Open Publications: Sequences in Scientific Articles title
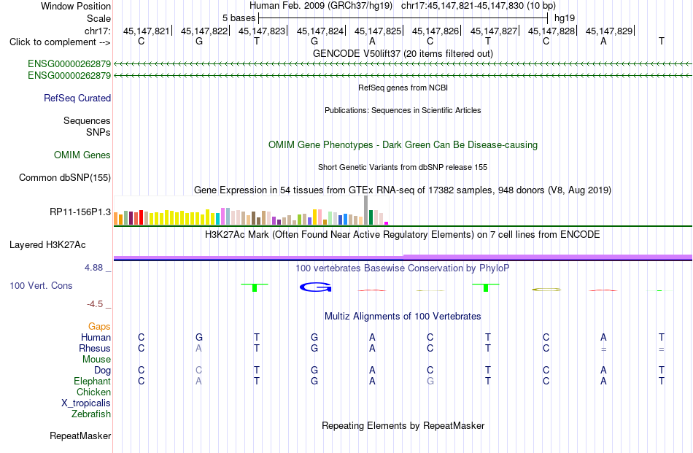693x453 pixels. tap(403, 110)
